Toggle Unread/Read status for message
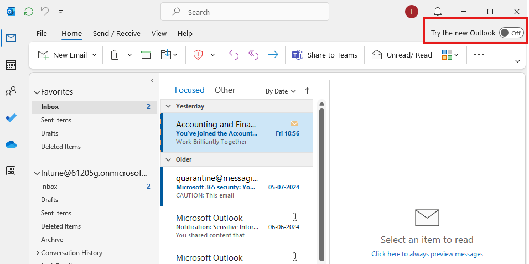 [x=402, y=55]
